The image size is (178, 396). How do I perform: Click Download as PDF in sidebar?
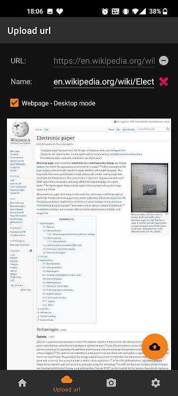pyautogui.click(x=18, y=232)
